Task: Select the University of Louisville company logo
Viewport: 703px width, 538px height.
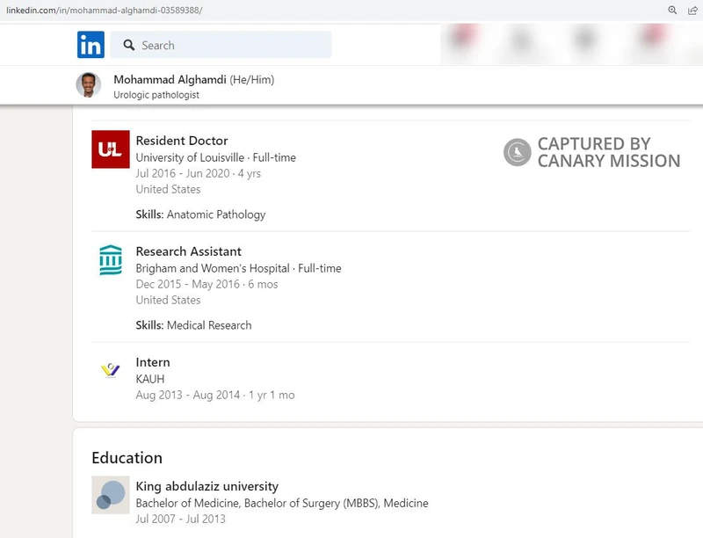Action: [x=110, y=149]
